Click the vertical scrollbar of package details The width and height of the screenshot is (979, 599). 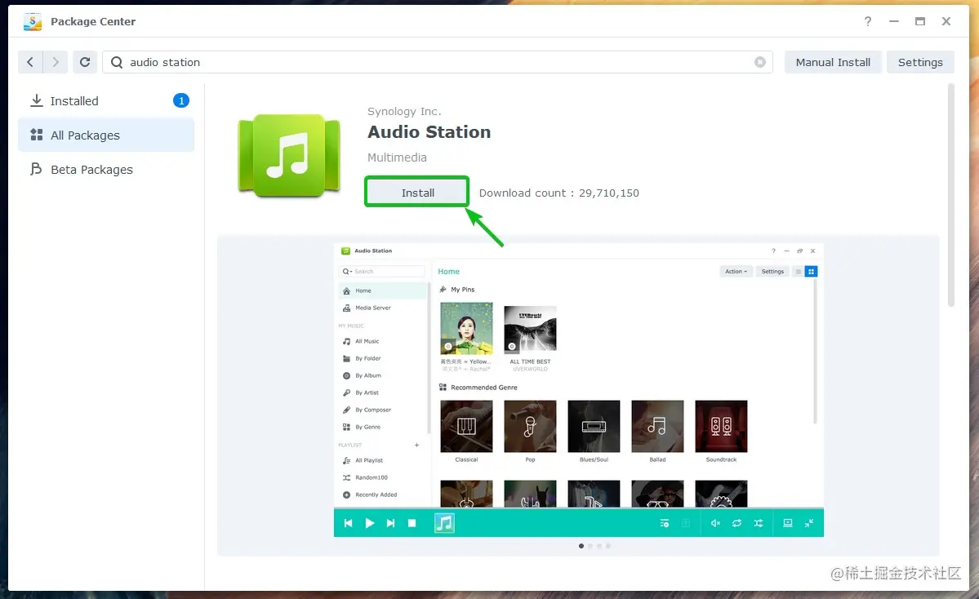951,195
